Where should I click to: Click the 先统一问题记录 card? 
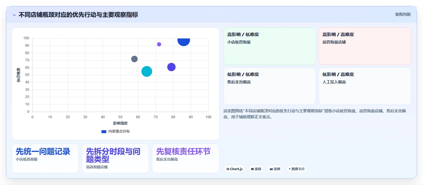click(x=45, y=158)
